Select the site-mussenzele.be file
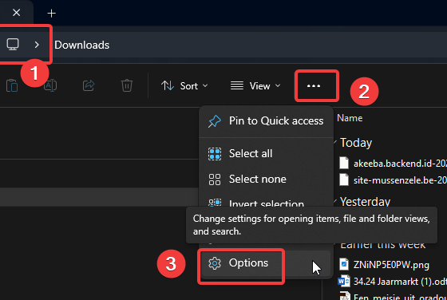This screenshot has height=300, width=447. click(x=393, y=180)
